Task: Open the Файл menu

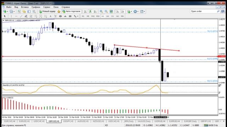Action: point(9,7)
